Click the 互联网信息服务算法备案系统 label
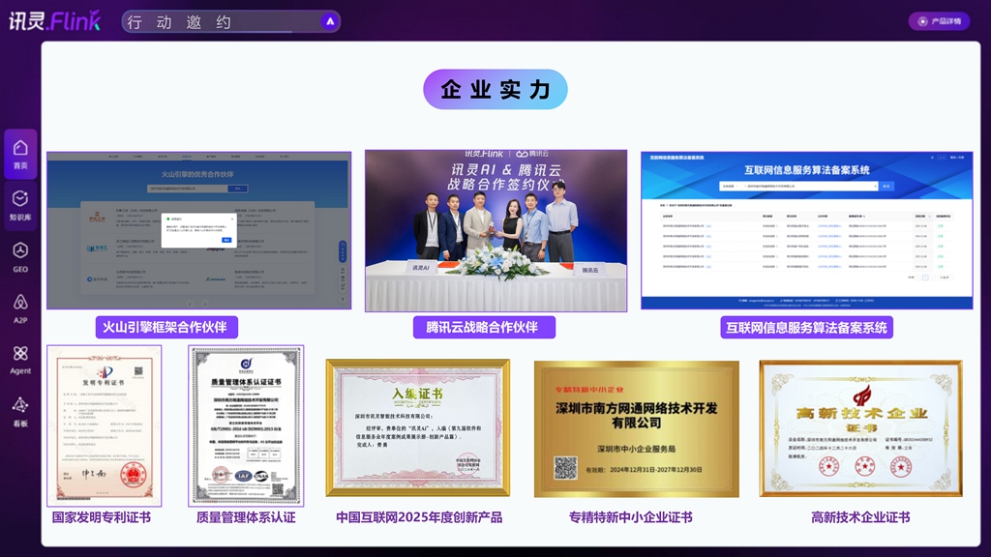Image resolution: width=991 pixels, height=557 pixels. tap(806, 327)
